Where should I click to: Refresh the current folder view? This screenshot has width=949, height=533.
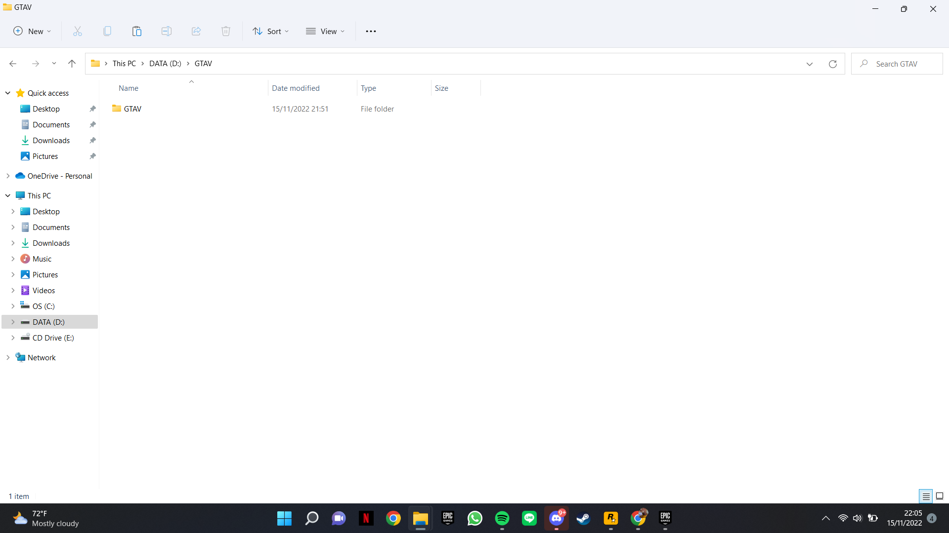click(x=833, y=64)
